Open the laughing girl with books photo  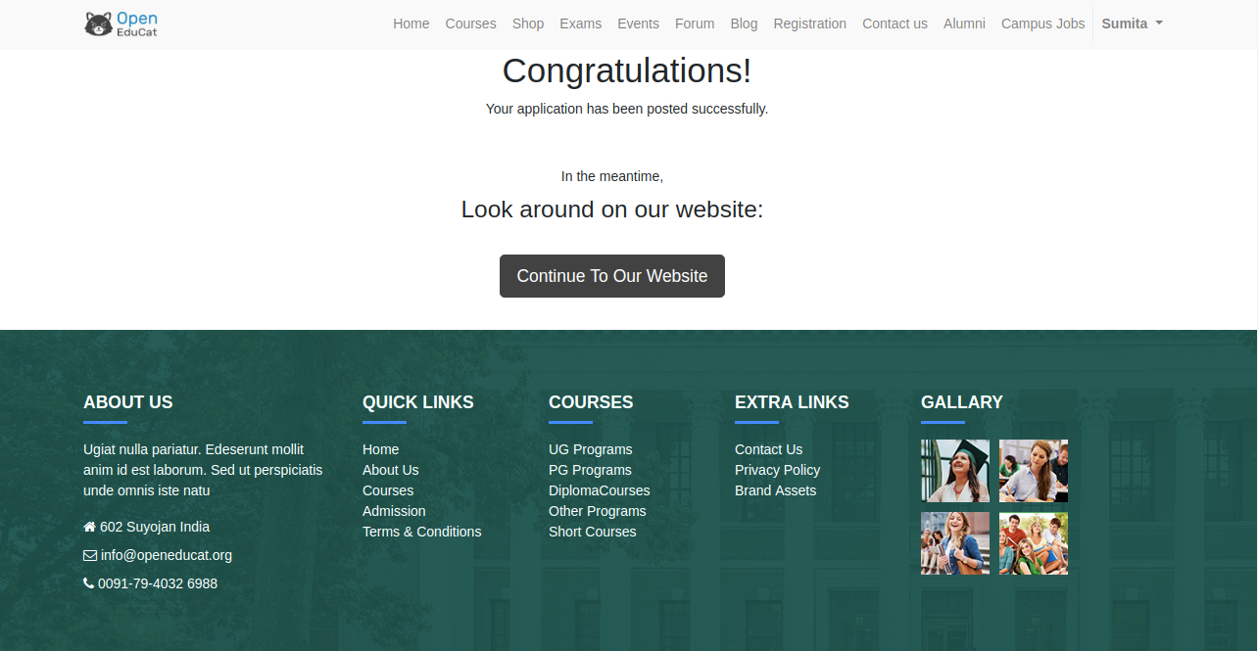pos(955,543)
